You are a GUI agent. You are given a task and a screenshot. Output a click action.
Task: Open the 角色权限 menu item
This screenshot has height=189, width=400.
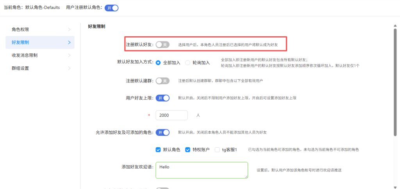tap(40, 30)
